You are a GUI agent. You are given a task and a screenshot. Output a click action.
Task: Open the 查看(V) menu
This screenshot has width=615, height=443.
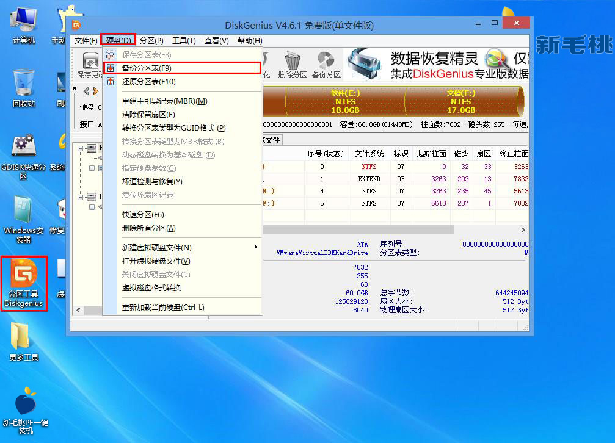coord(217,40)
